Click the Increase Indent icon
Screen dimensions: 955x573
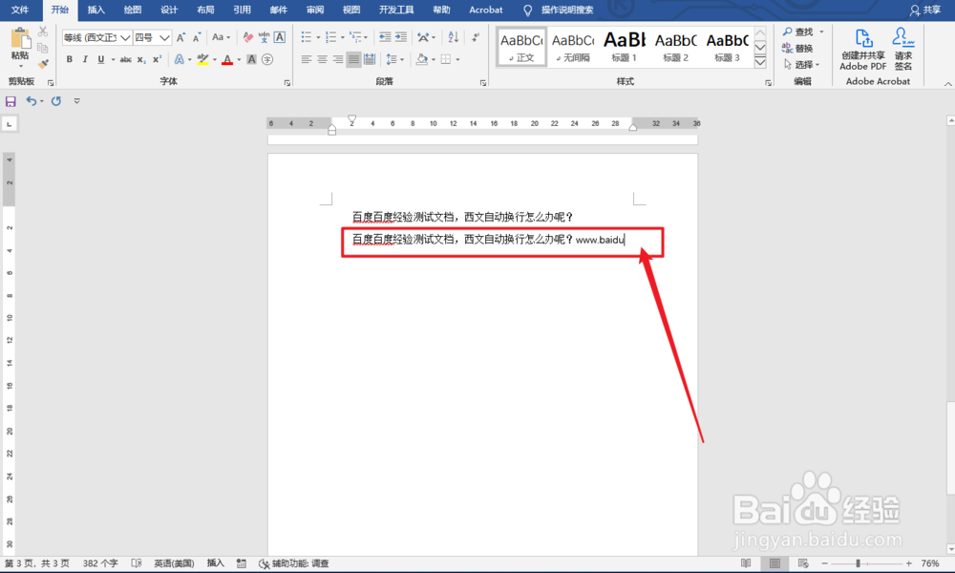[x=401, y=38]
